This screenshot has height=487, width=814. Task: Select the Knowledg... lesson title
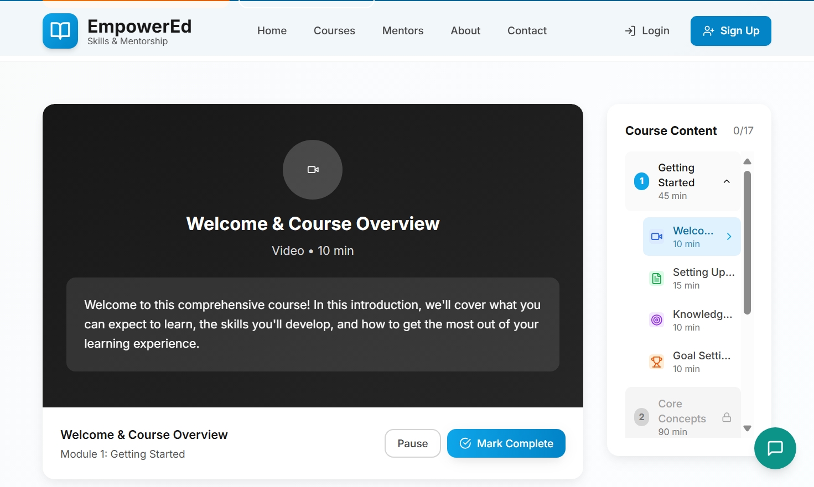coord(703,314)
